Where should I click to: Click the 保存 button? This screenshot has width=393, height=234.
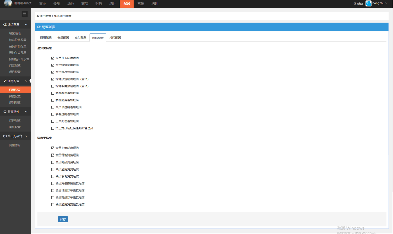[x=63, y=219]
